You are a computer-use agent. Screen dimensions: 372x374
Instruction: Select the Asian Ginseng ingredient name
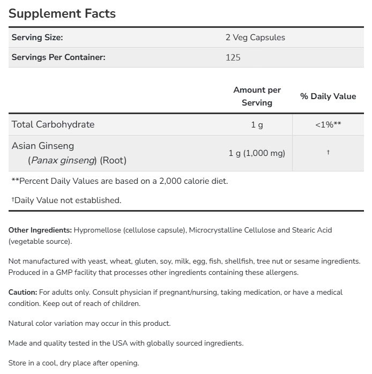43,146
